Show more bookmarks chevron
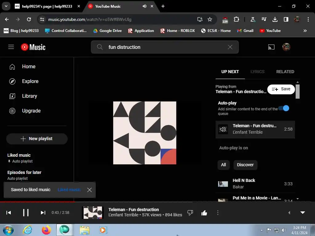Screen dimensions: 315x236 tap(305, 31)
